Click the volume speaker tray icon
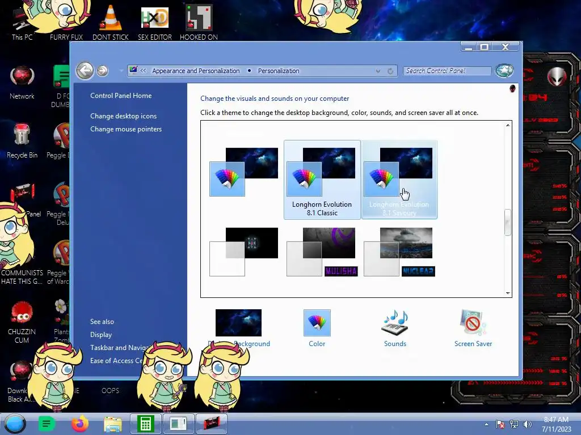 tap(527, 424)
